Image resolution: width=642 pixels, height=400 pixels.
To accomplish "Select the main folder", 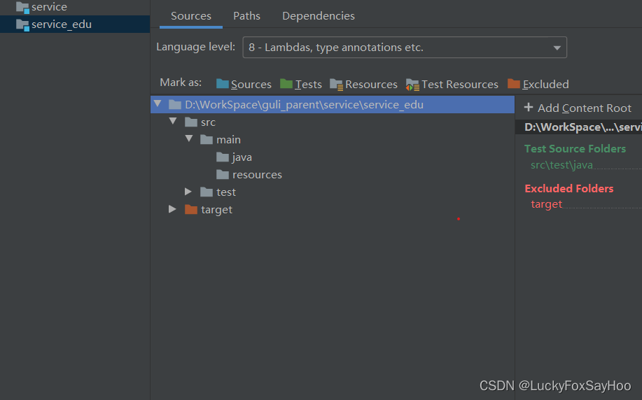I will pyautogui.click(x=228, y=140).
